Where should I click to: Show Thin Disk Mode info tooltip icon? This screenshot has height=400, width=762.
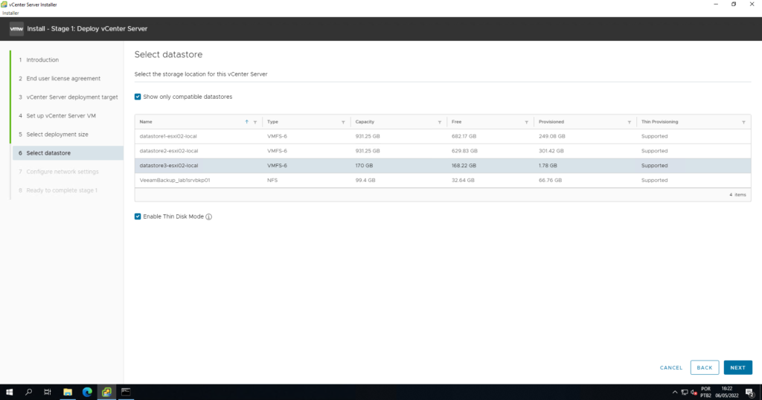pos(208,217)
